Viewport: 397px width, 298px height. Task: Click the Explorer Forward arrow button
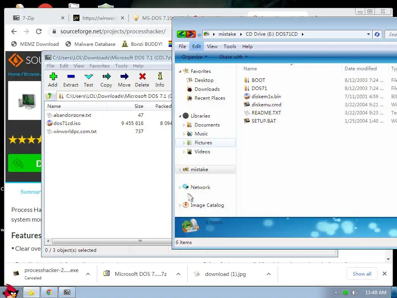[x=191, y=34]
